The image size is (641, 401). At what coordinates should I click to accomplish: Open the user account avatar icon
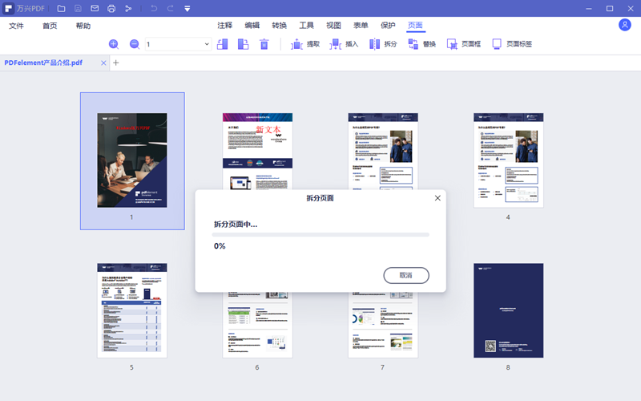click(625, 25)
